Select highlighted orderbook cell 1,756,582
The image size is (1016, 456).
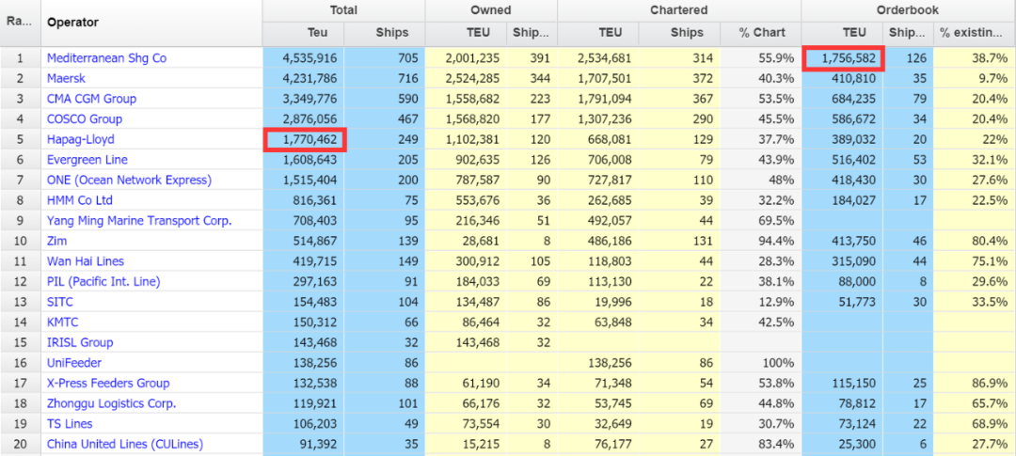coord(843,58)
